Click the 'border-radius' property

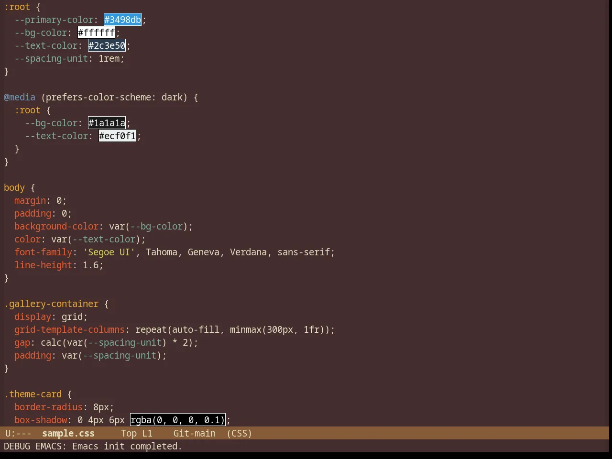pos(48,407)
